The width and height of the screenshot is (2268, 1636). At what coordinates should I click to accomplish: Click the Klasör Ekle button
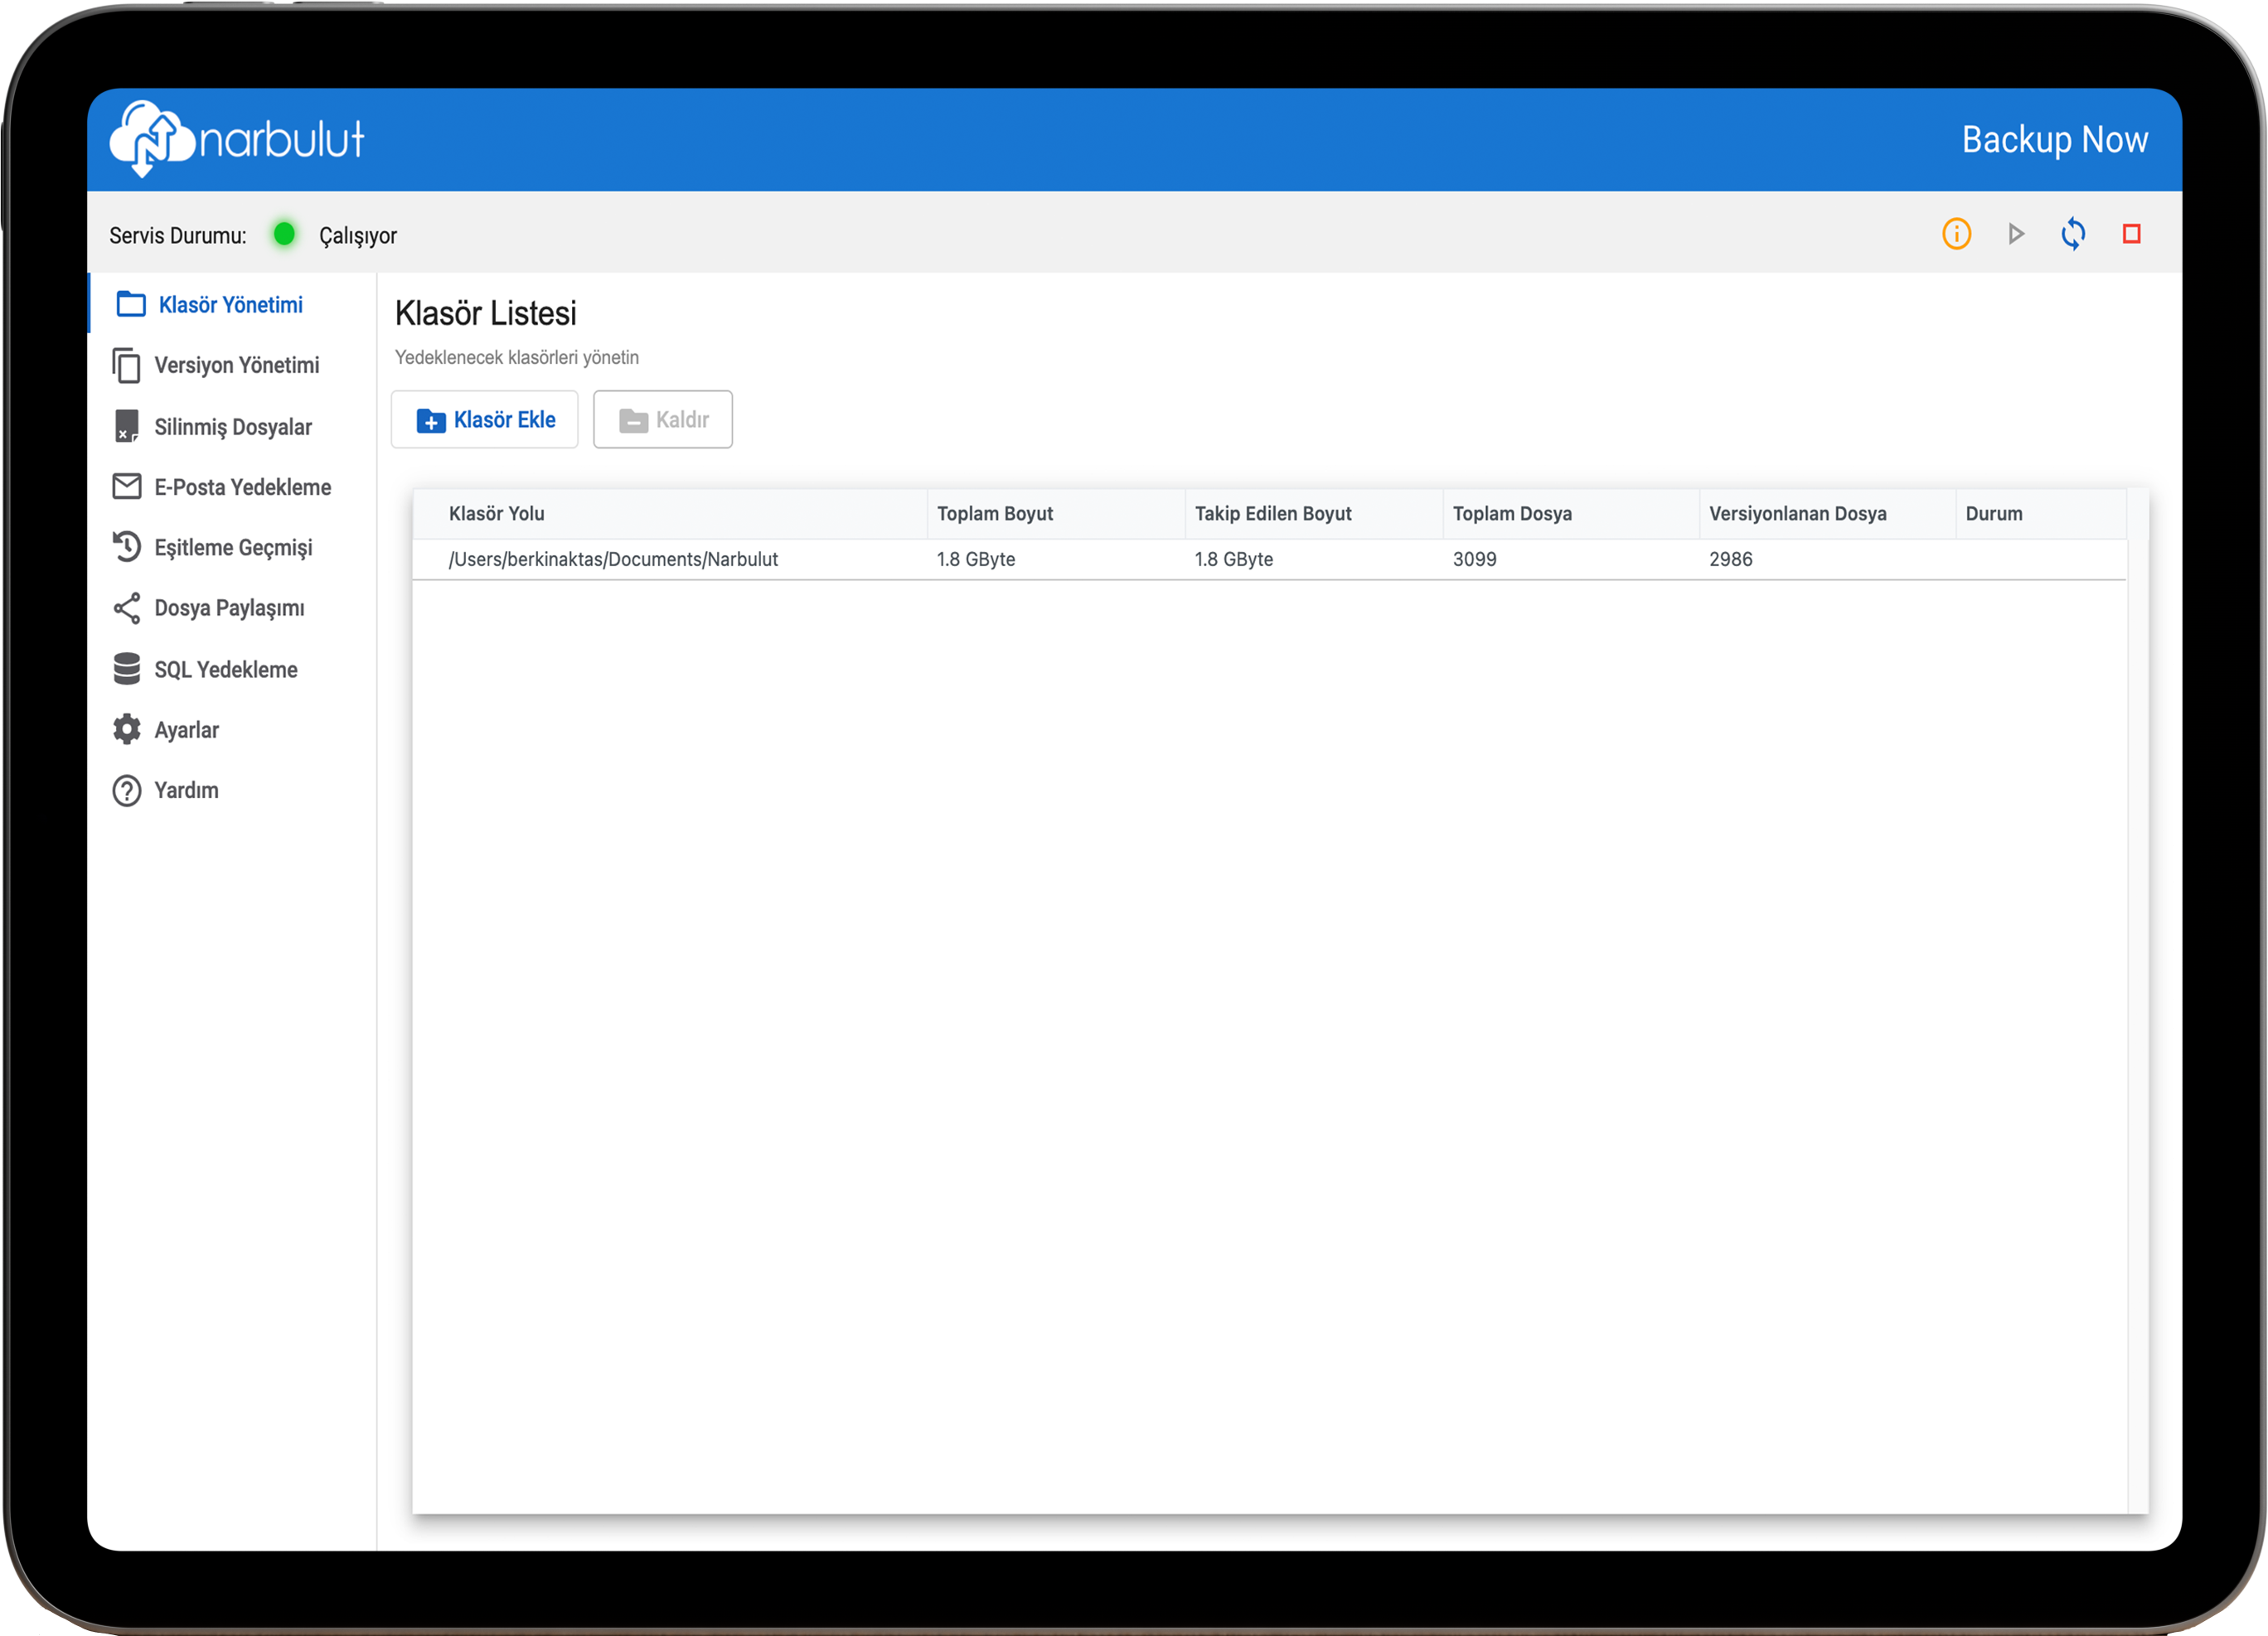pos(485,420)
